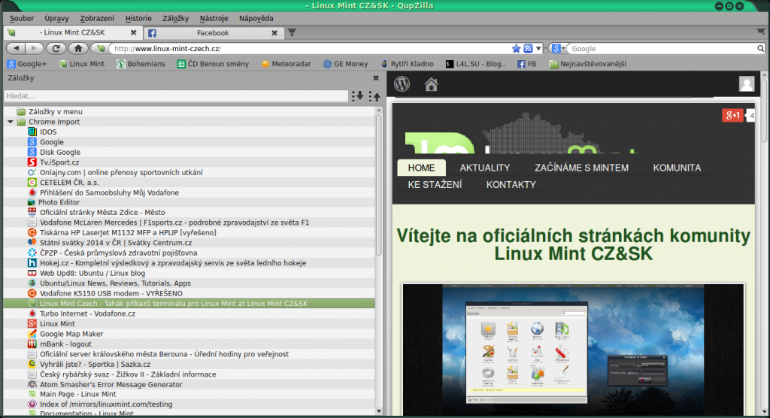Go forward using the forward arrow button
Viewport: 770px width, 418px height.
coord(34,48)
